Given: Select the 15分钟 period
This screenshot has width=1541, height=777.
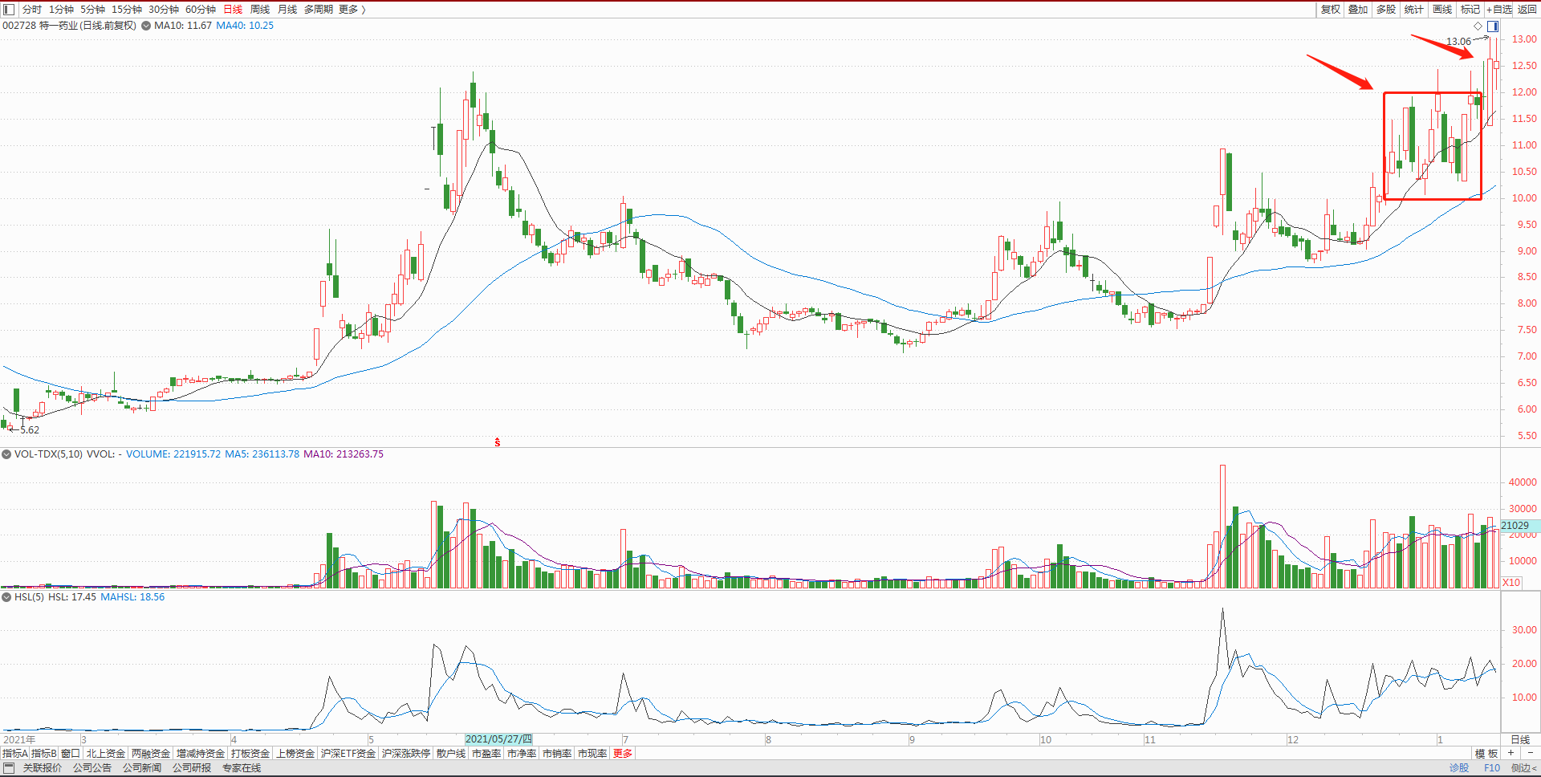Looking at the screenshot, I should pyautogui.click(x=127, y=10).
